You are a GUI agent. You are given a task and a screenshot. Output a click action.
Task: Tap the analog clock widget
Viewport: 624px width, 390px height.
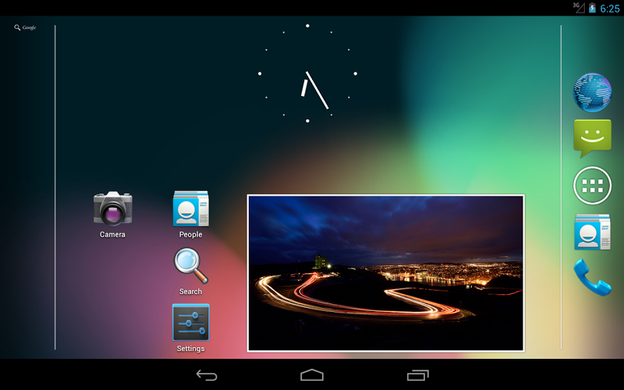pos(307,73)
